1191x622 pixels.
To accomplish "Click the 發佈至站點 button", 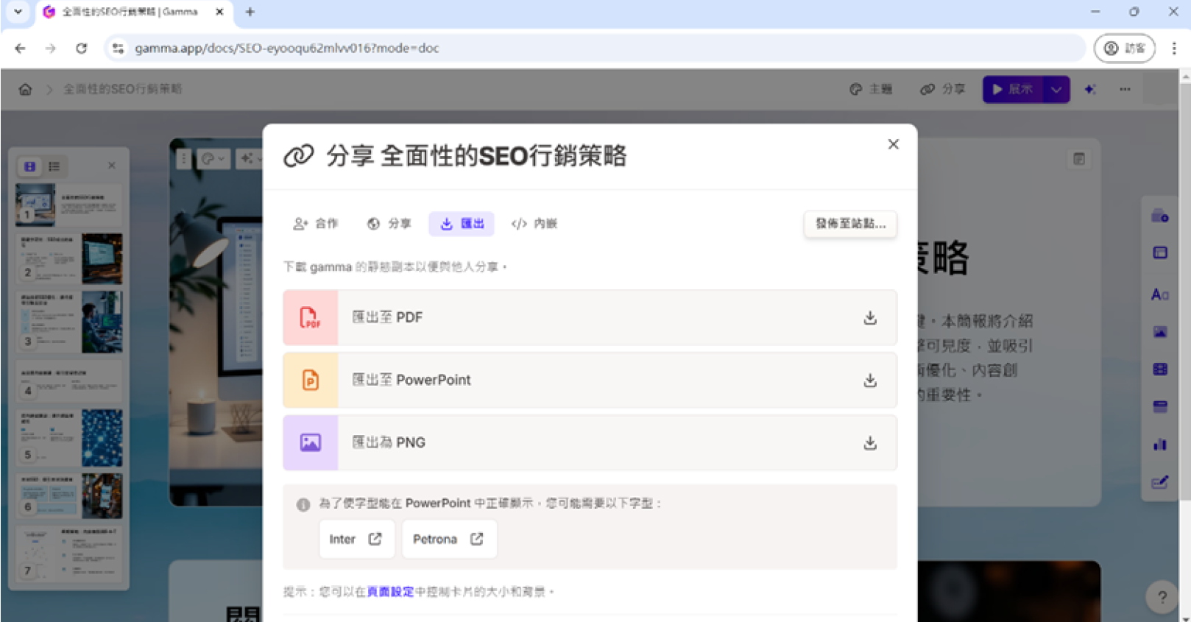I will [850, 224].
